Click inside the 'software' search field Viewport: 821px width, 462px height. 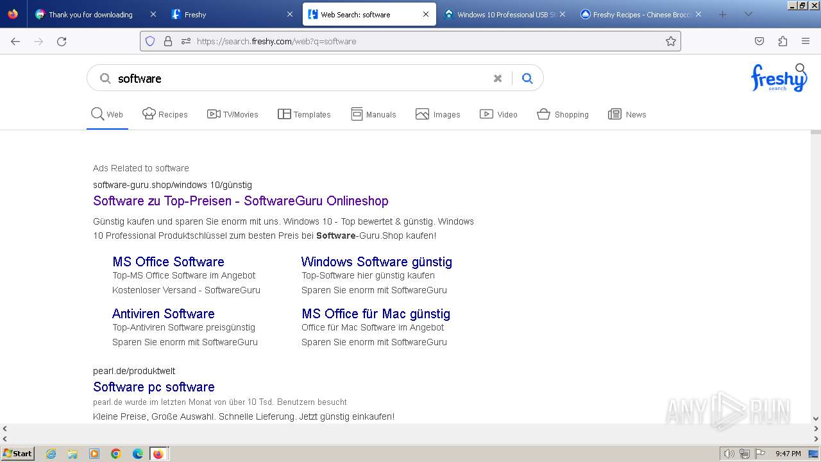[301, 78]
